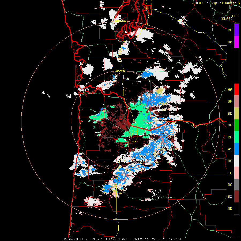Click the KRTX radar site identifier
The height and width of the screenshot is (241, 241).
tap(137, 239)
